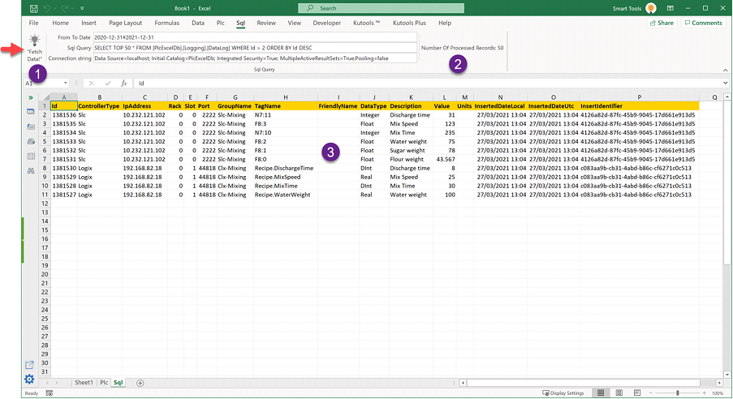
Task: Click the Smart Tools account avatar
Action: coord(651,8)
